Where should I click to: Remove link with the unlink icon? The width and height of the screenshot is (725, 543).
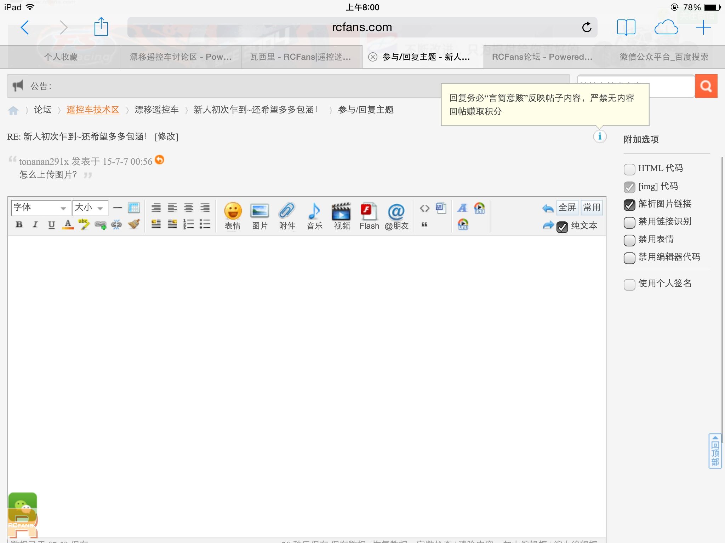click(x=116, y=224)
